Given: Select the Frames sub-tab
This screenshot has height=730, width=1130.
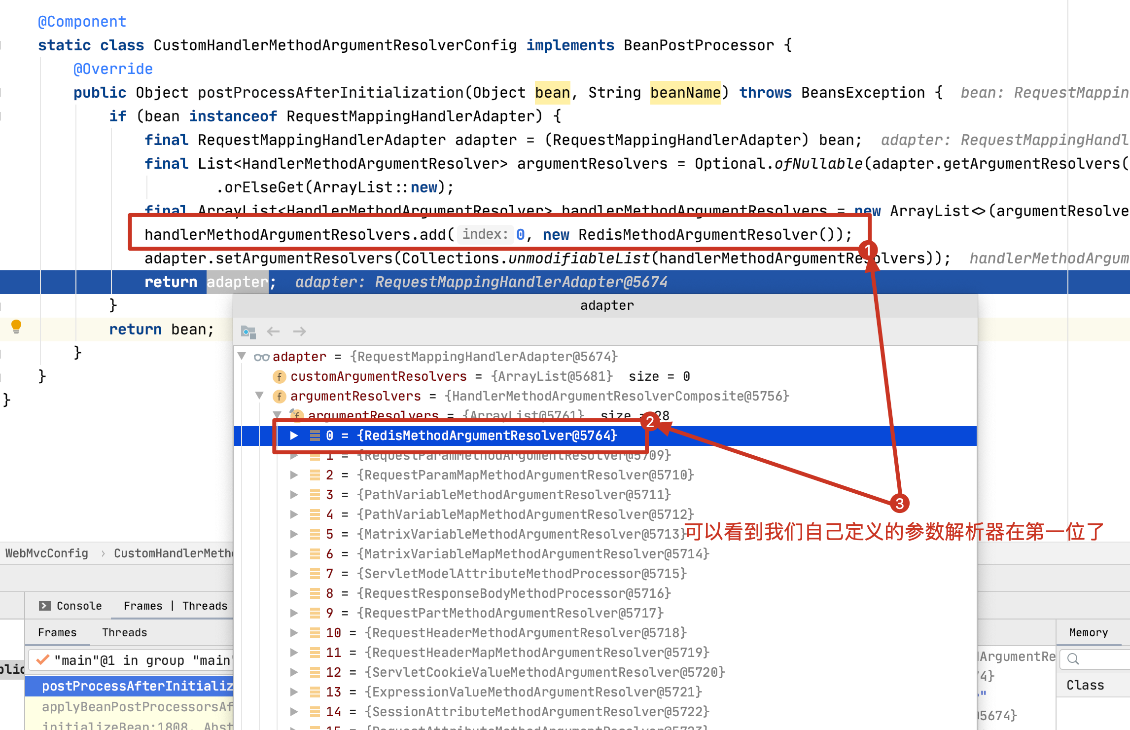Looking at the screenshot, I should click(x=57, y=632).
